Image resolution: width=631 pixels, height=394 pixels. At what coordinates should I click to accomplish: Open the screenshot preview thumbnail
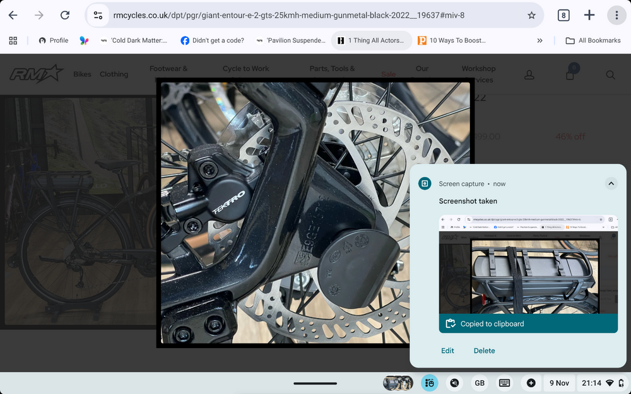pos(528,265)
